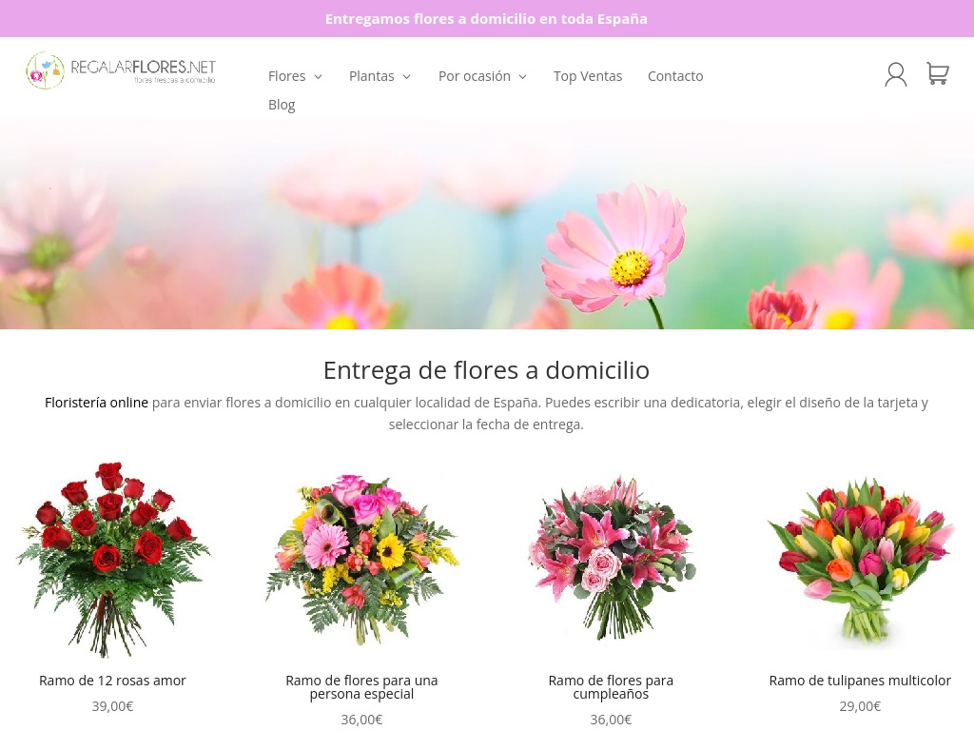Click the purple delivery announcement banner
The width and height of the screenshot is (974, 731).
(x=487, y=19)
